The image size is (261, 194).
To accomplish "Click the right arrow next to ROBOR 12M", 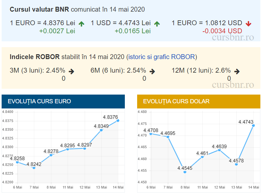I will pyautogui.click(x=237, y=71).
